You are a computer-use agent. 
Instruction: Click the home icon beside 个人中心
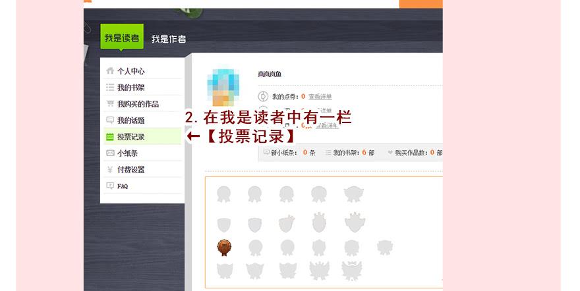pyautogui.click(x=110, y=71)
